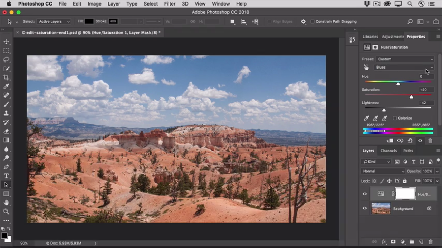The width and height of the screenshot is (442, 248).
Task: Select the Zoom tool in the toolbar
Action: point(6,212)
